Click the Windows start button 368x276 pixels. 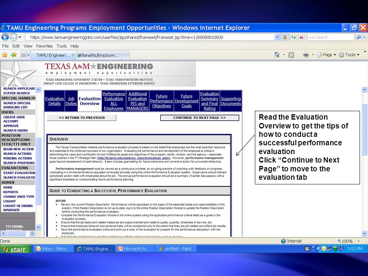coord(15,249)
